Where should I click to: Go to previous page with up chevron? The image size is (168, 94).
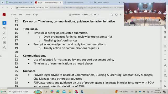165,55
